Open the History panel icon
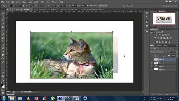The height and width of the screenshot is (101, 179). click(147, 13)
